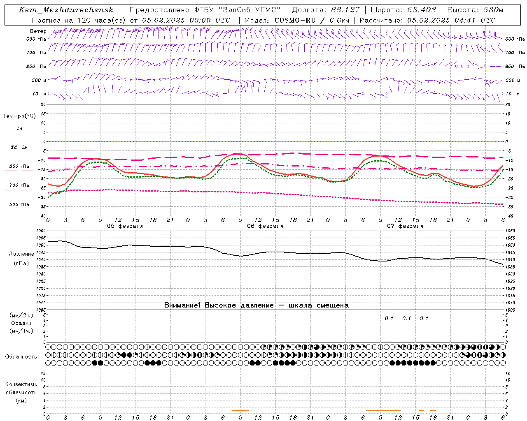Click the (гПа) unit label under Давление
The height and width of the screenshot is (421, 527).
pyautogui.click(x=21, y=264)
